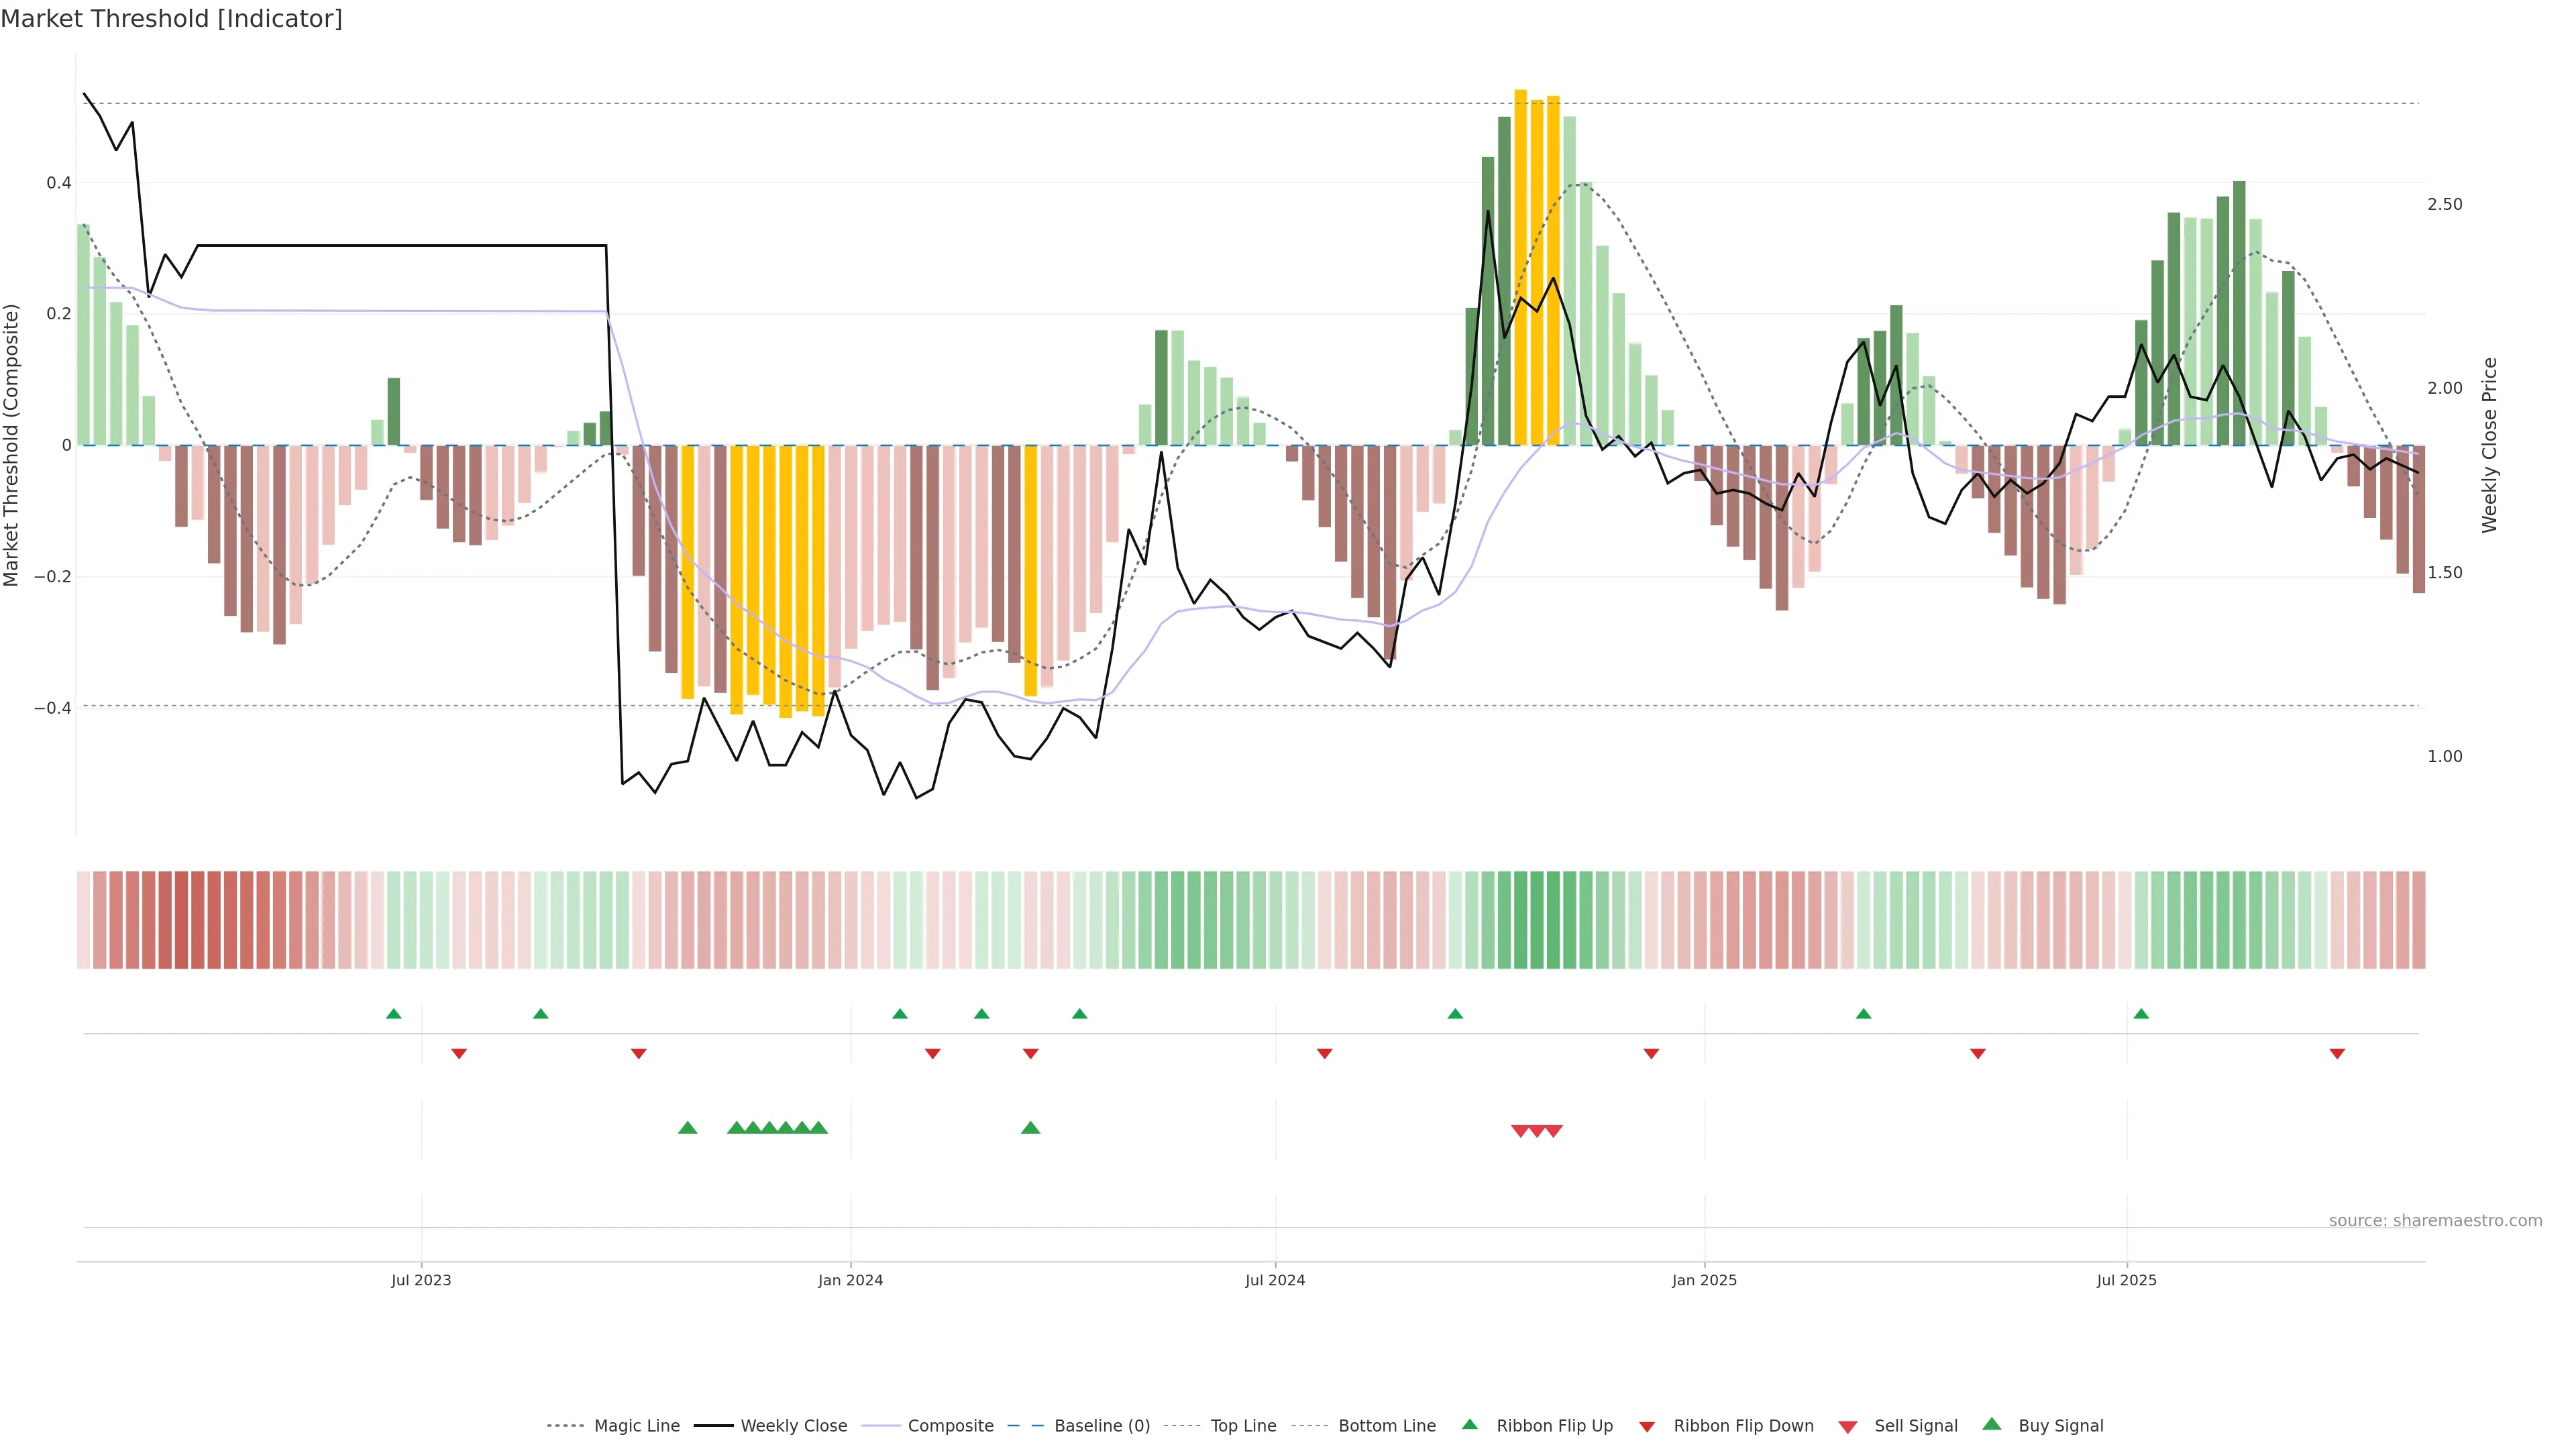Click the first ribbon flip up marker

click(394, 1014)
